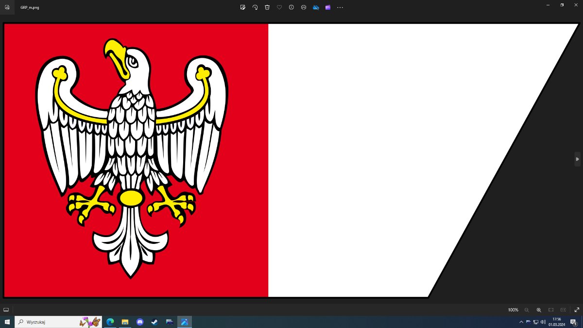Click the Wyszukaj search box

[x=59, y=322]
